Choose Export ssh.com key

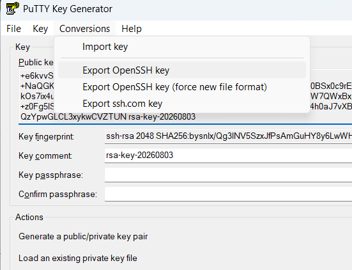pos(182,104)
